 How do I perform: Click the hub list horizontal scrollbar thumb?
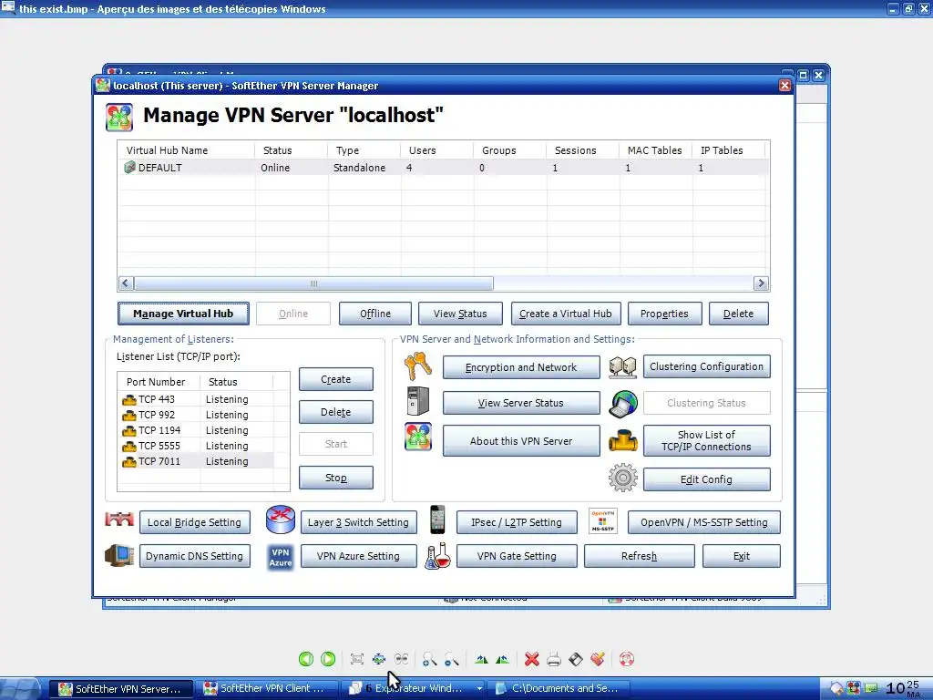coord(313,283)
